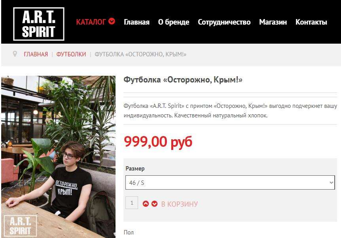Click the quantity input field

132,203
